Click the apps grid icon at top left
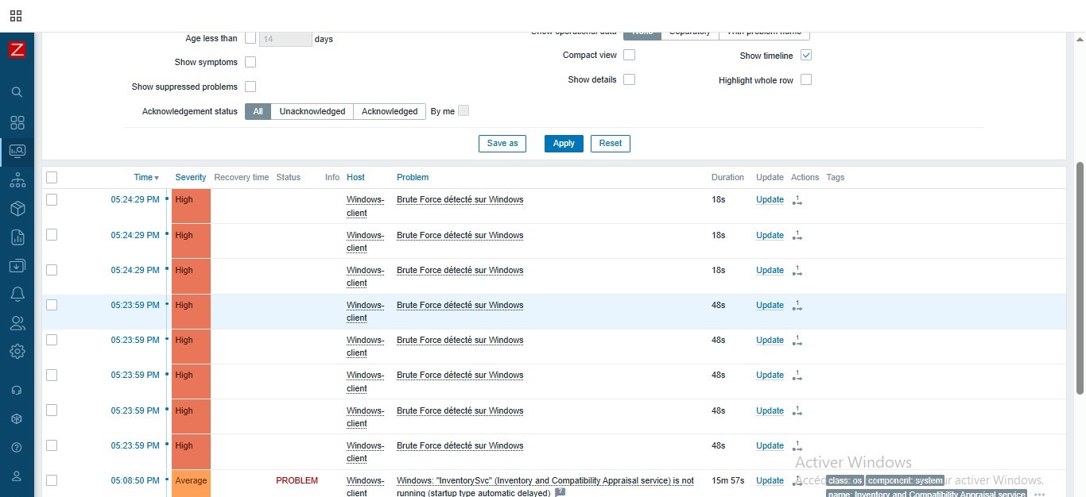Viewport: 1086px width, 497px height. (16, 16)
